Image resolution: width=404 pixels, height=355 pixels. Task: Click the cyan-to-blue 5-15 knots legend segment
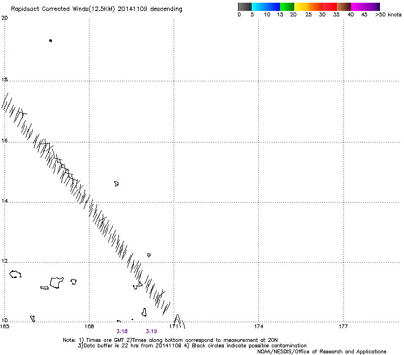tap(266, 7)
